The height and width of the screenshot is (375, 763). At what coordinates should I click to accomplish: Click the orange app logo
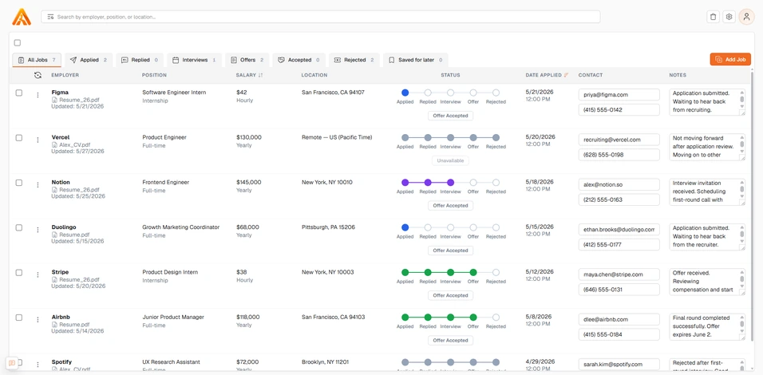(x=22, y=17)
